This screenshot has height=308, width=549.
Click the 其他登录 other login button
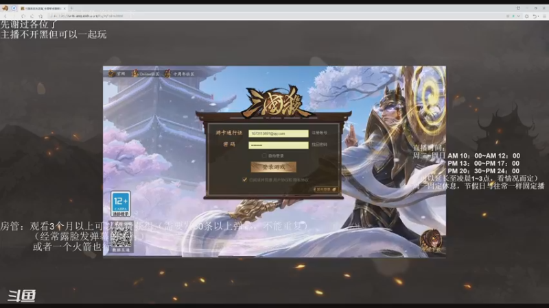point(325,190)
